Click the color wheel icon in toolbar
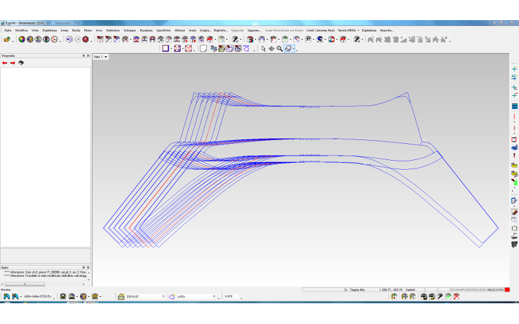The height and width of the screenshot is (324, 519). tap(21, 40)
